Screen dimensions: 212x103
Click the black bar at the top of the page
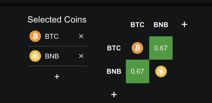tap(106, 5)
